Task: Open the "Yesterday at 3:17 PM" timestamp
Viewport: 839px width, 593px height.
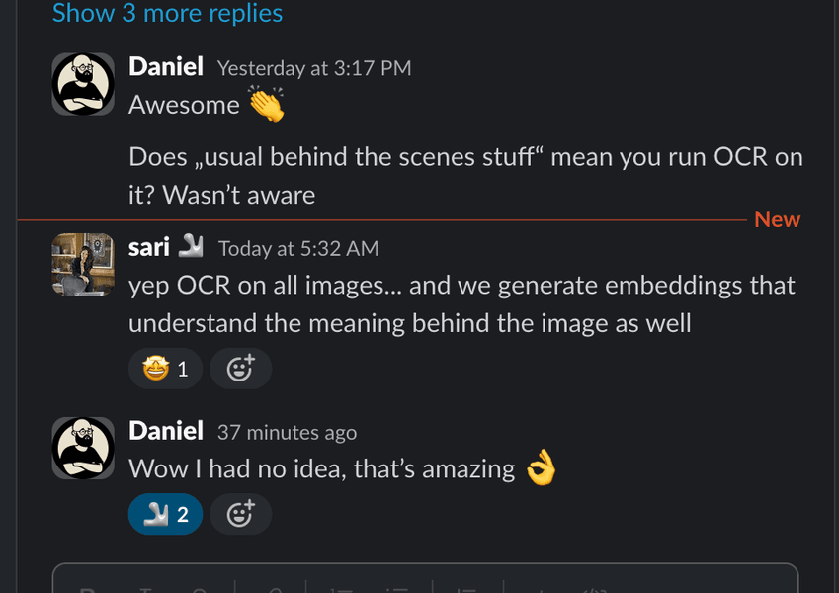Action: pyautogui.click(x=314, y=68)
